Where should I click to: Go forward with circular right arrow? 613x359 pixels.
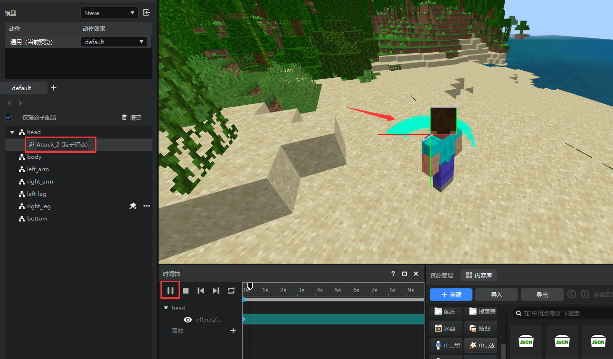[x=585, y=294]
